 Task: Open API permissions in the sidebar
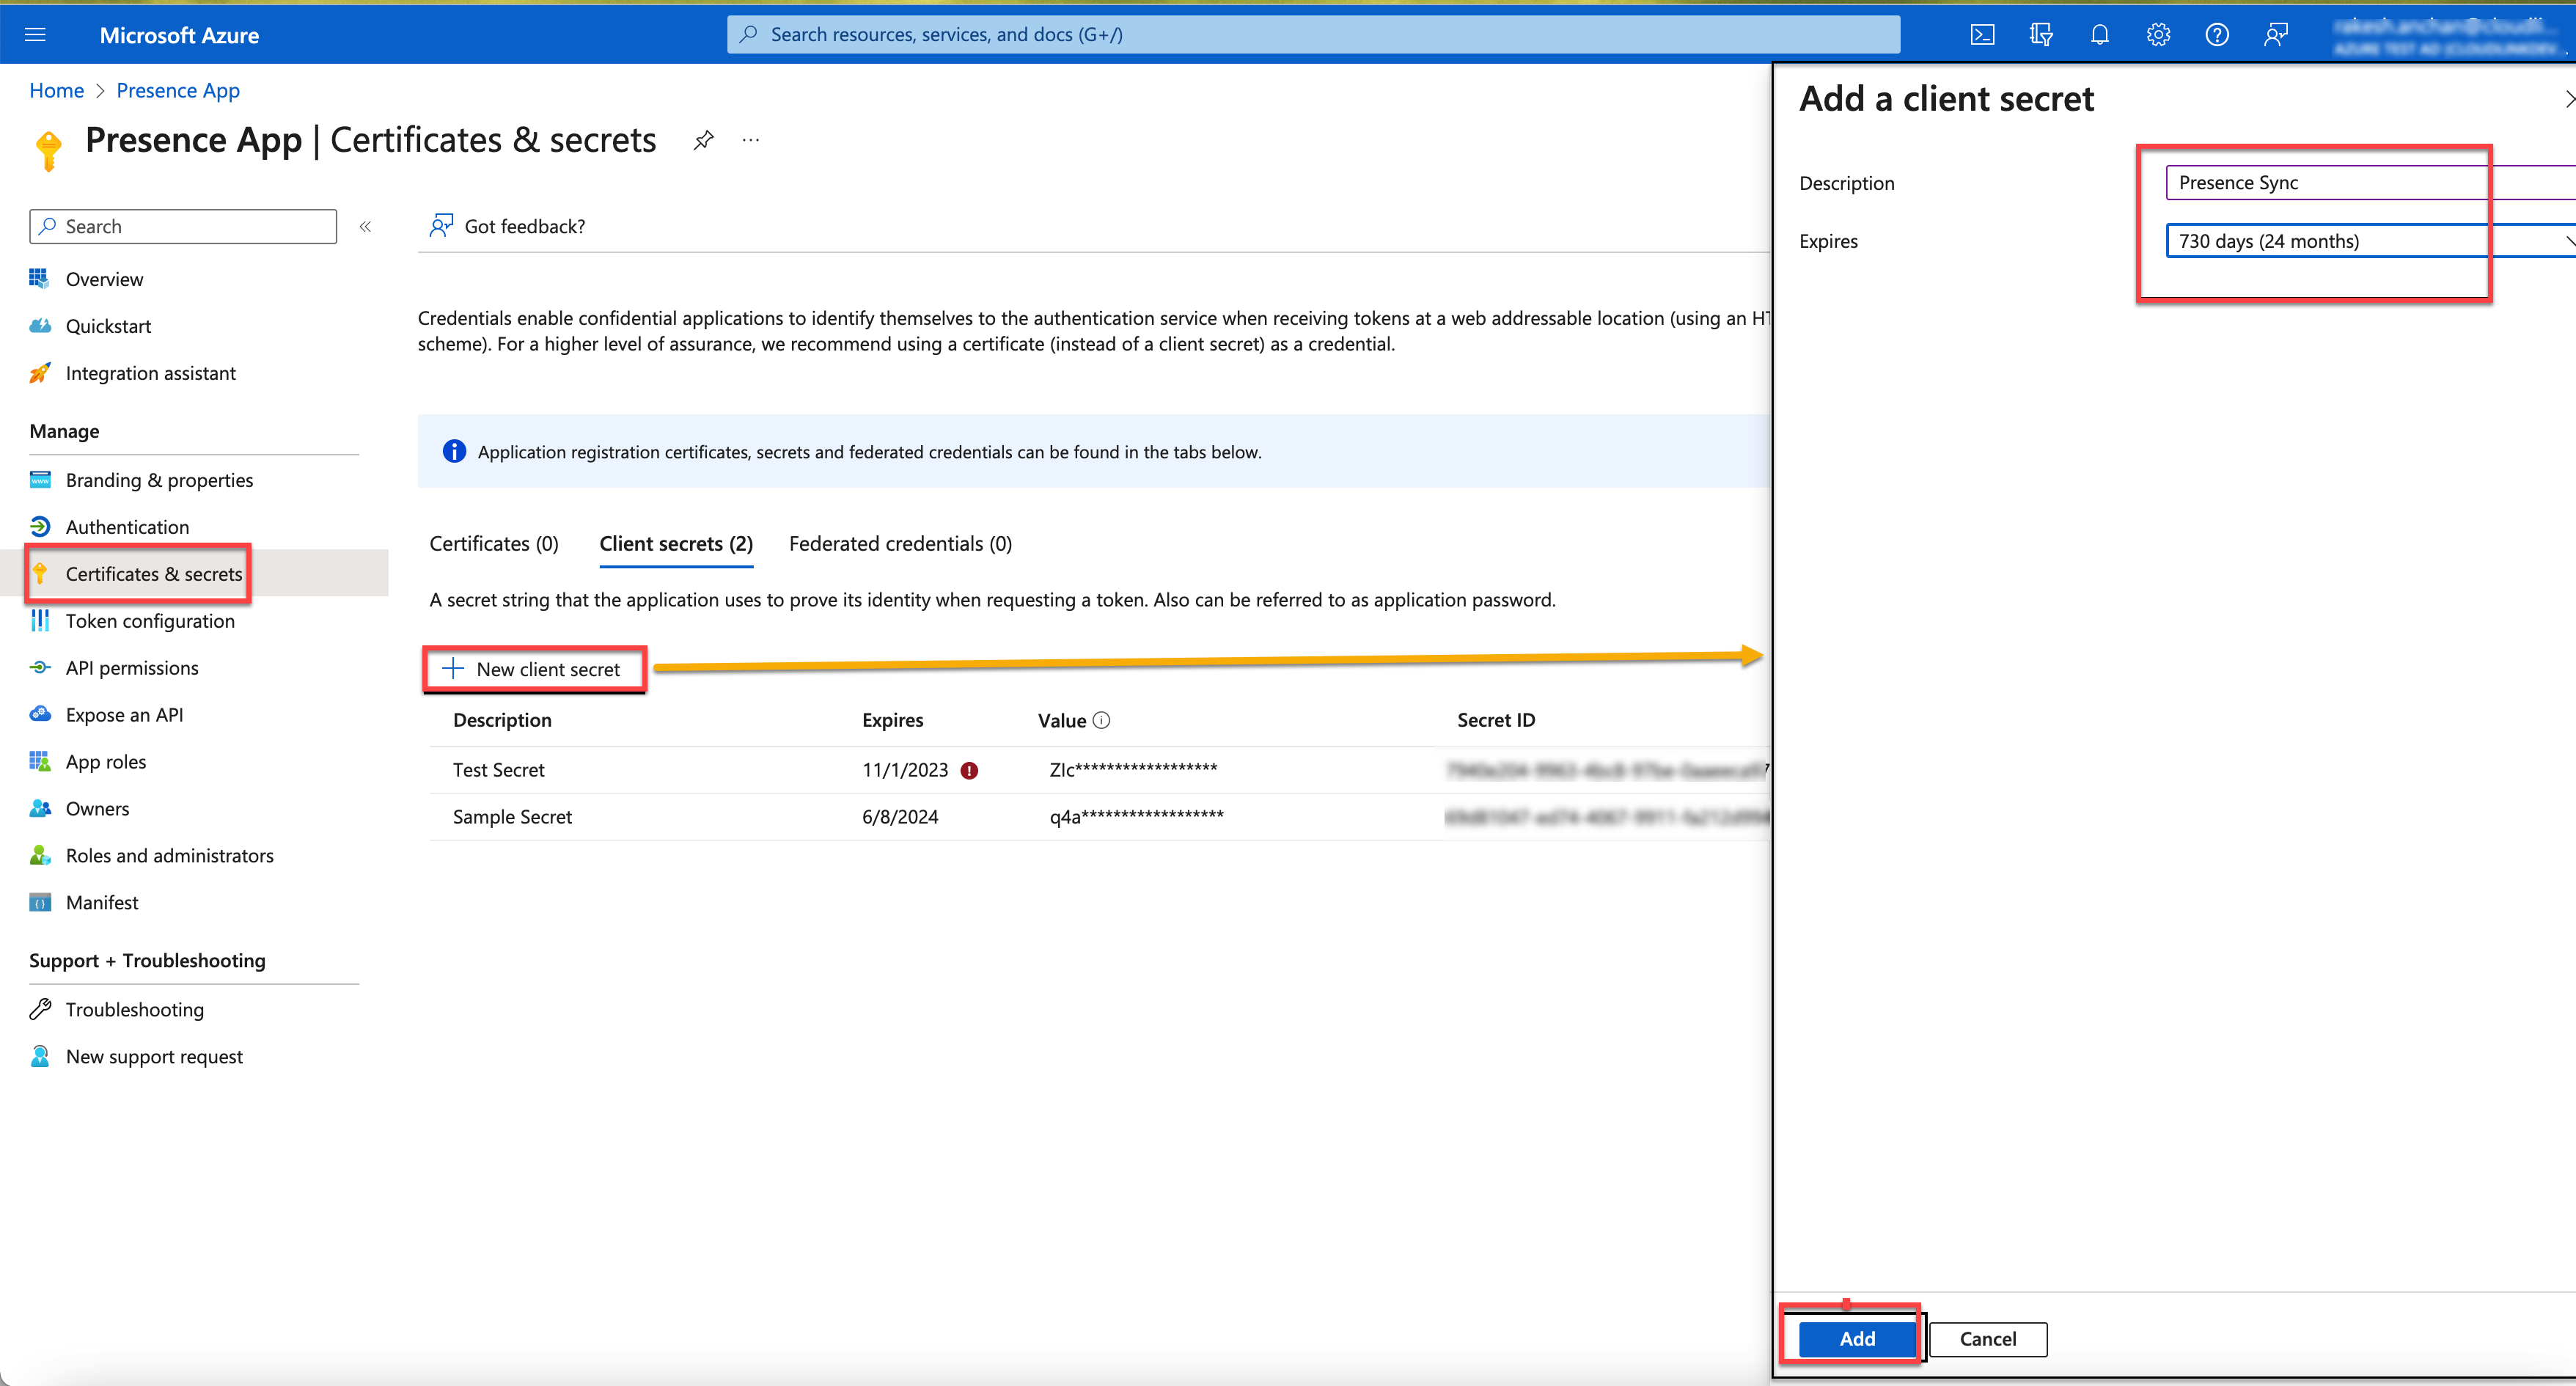point(132,668)
